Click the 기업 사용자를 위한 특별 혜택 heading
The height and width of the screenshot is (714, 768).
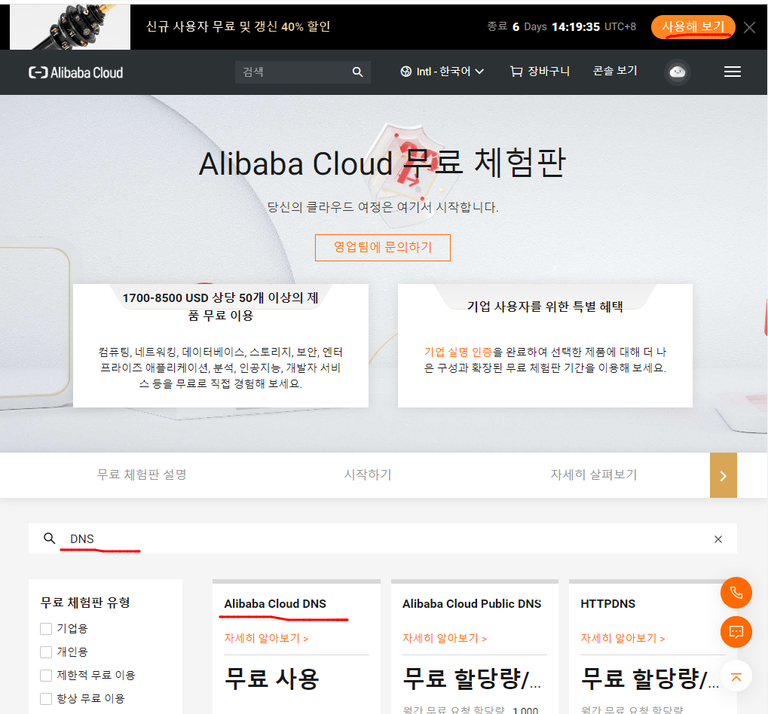545,307
